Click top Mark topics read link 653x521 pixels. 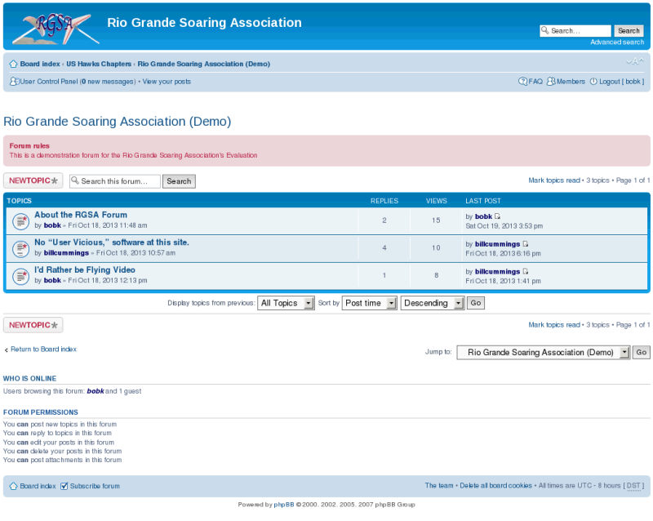[554, 180]
